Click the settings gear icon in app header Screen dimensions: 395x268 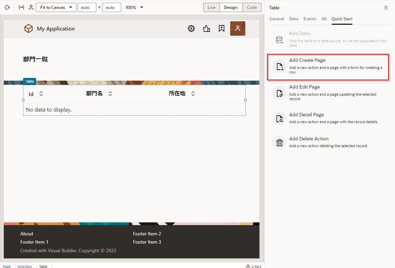tap(191, 28)
